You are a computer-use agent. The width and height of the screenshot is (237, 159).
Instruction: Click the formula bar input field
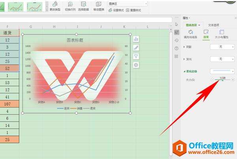point(86,20)
